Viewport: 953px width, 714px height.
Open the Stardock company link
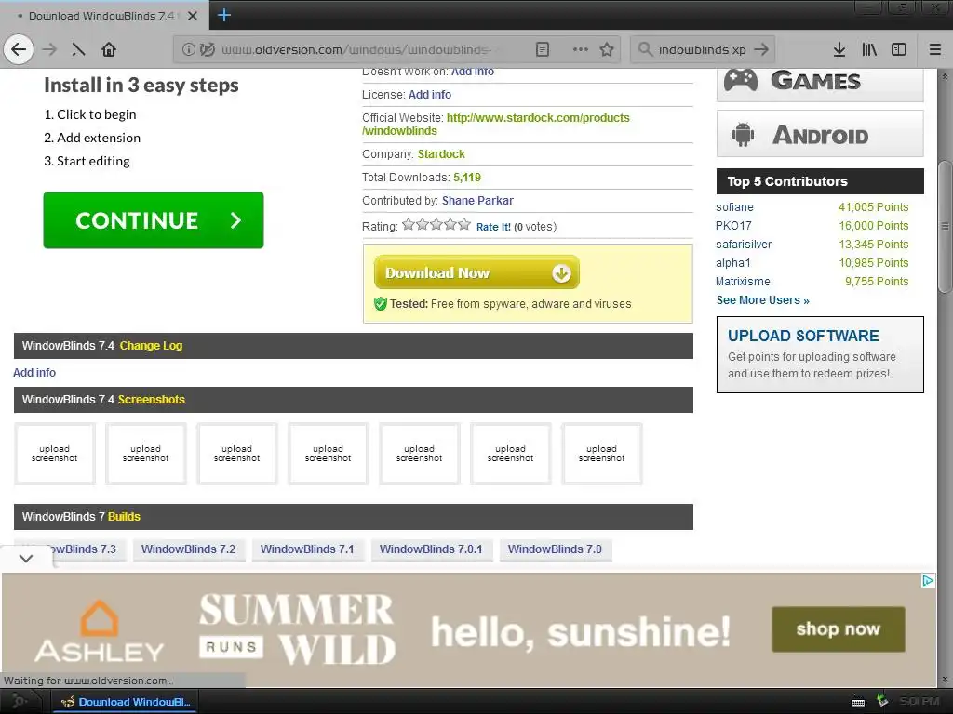click(x=441, y=153)
